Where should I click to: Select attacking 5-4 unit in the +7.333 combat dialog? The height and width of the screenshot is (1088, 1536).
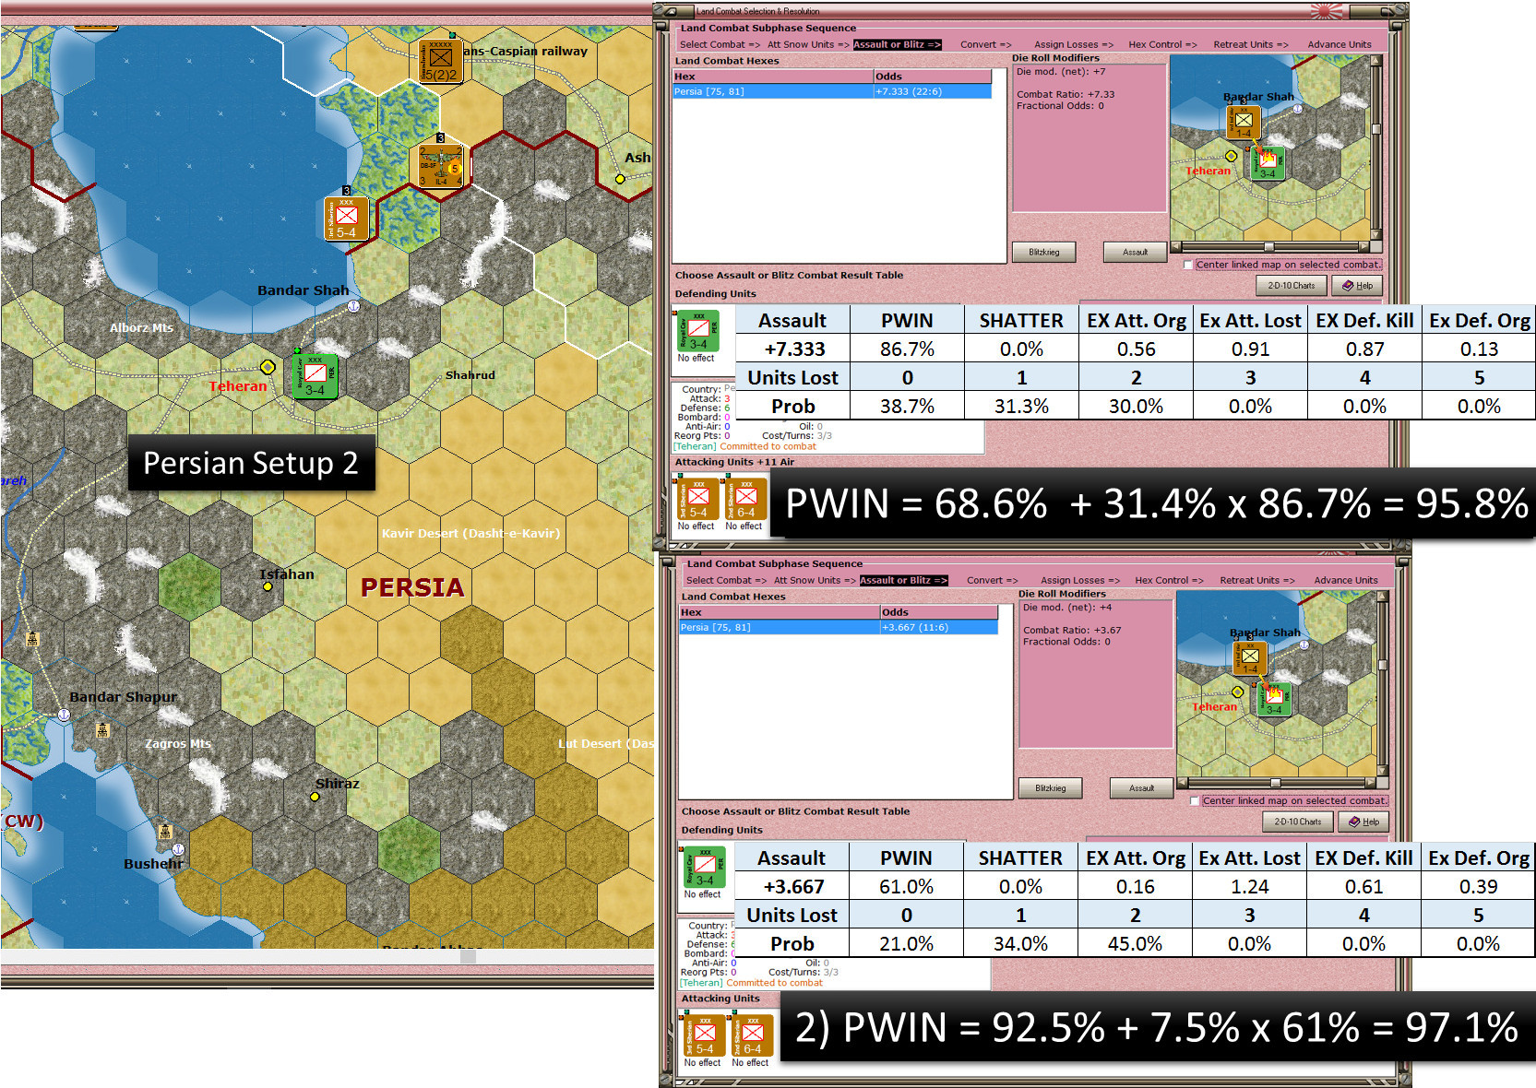coord(697,499)
